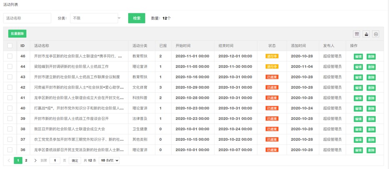Click 删除 for row ID 46
389x169 pixels.
371,56
